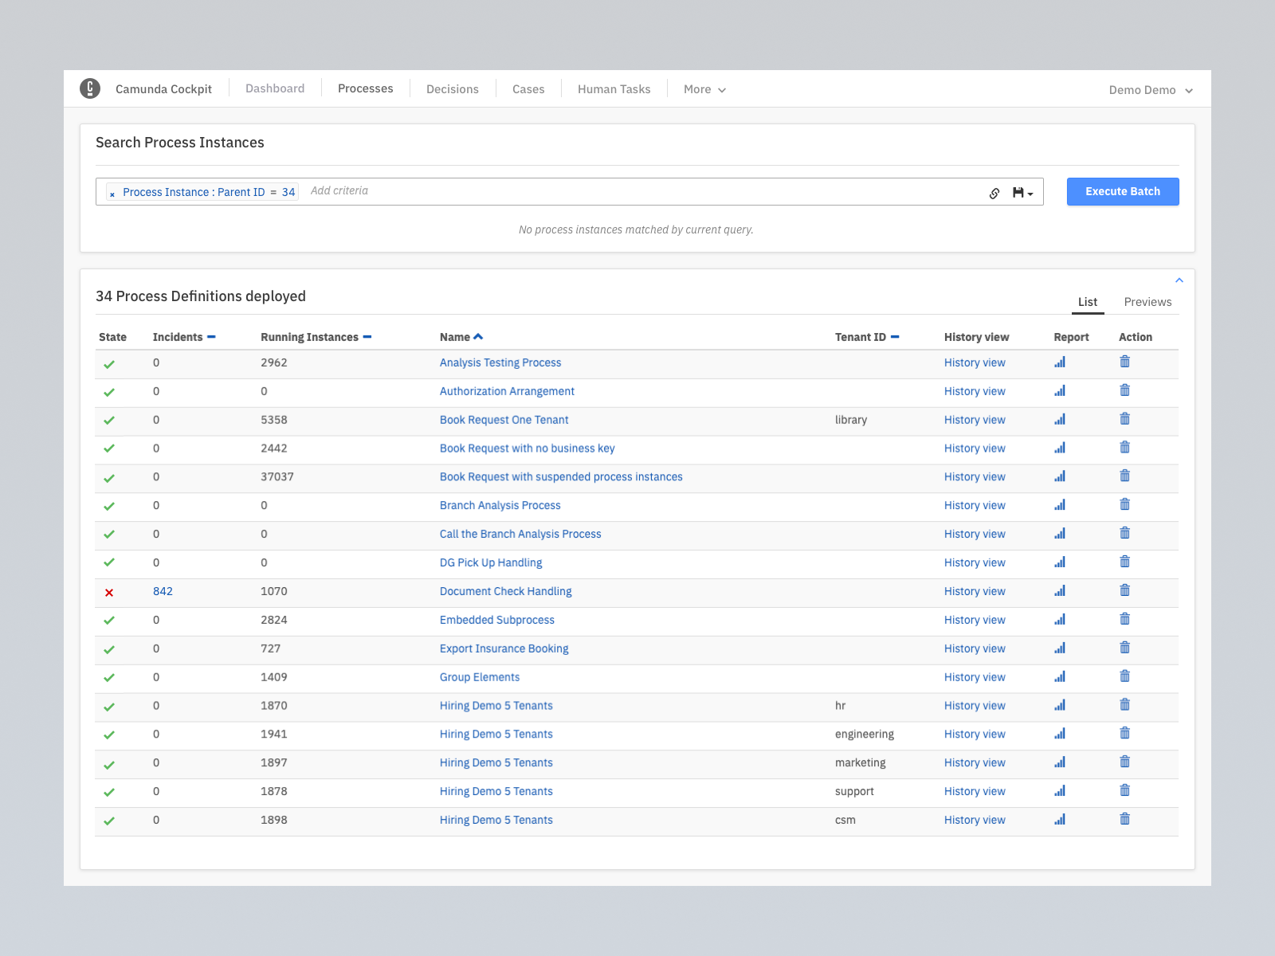Viewport: 1275px width, 956px height.
Task: Click the Add criteria input field
Action: [339, 190]
